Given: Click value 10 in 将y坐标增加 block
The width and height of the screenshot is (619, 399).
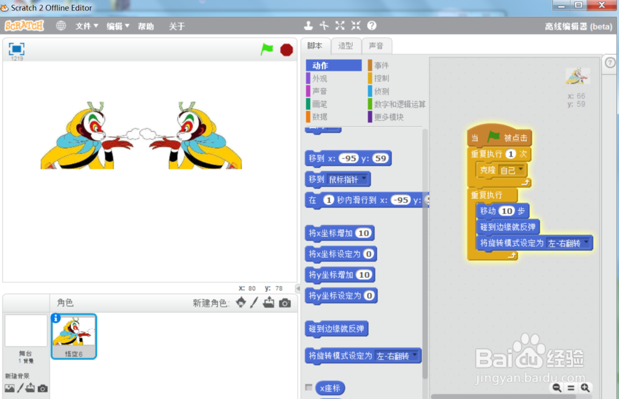Looking at the screenshot, I should tap(364, 275).
